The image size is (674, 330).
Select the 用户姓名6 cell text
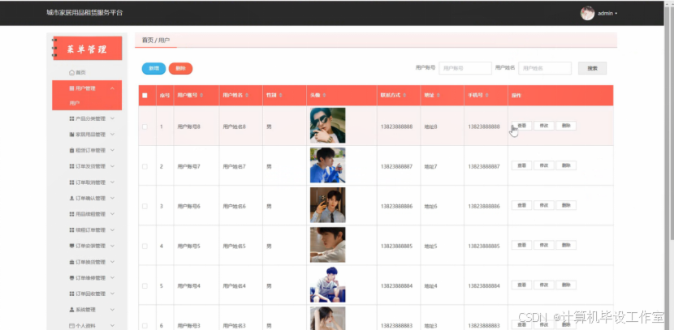pos(234,207)
